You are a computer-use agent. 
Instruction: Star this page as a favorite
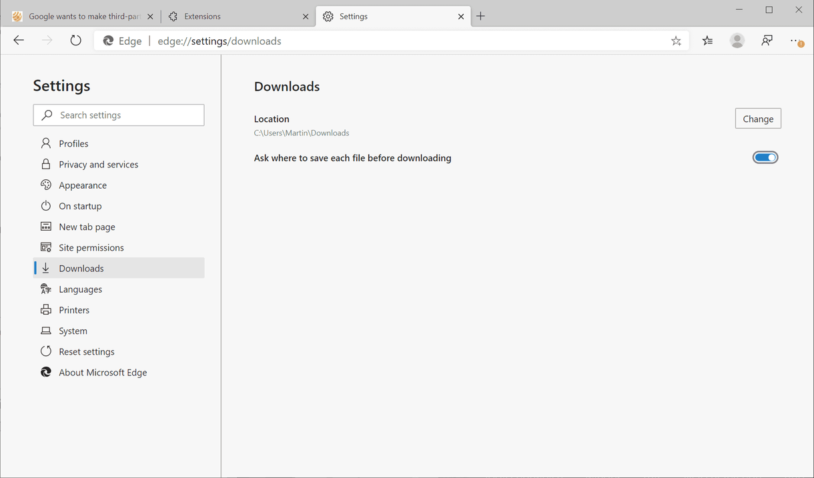tap(676, 41)
